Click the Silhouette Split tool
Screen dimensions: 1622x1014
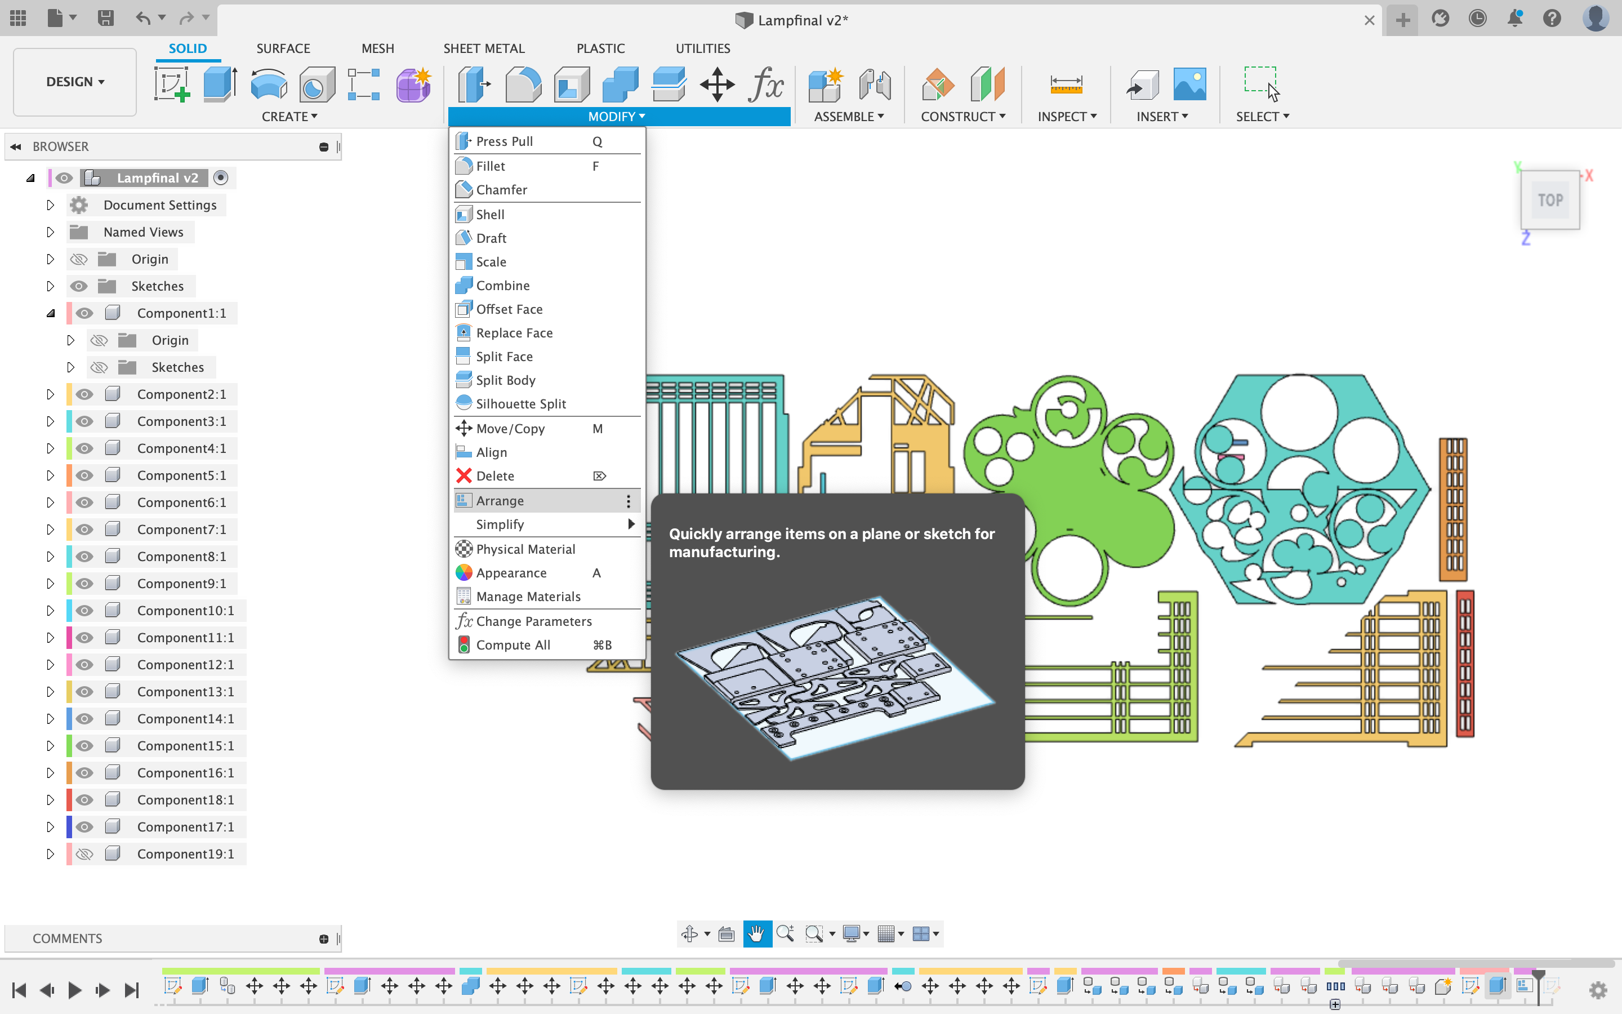(x=521, y=403)
